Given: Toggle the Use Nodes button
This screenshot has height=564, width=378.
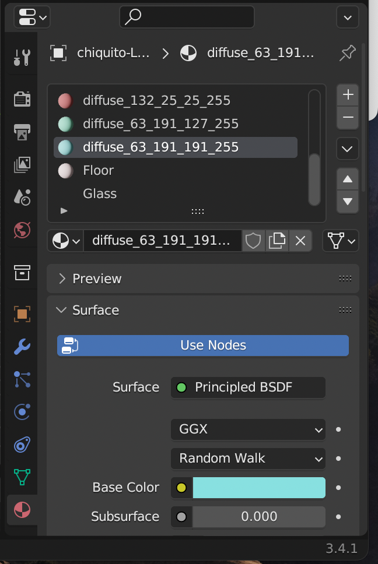Looking at the screenshot, I should tap(202, 346).
